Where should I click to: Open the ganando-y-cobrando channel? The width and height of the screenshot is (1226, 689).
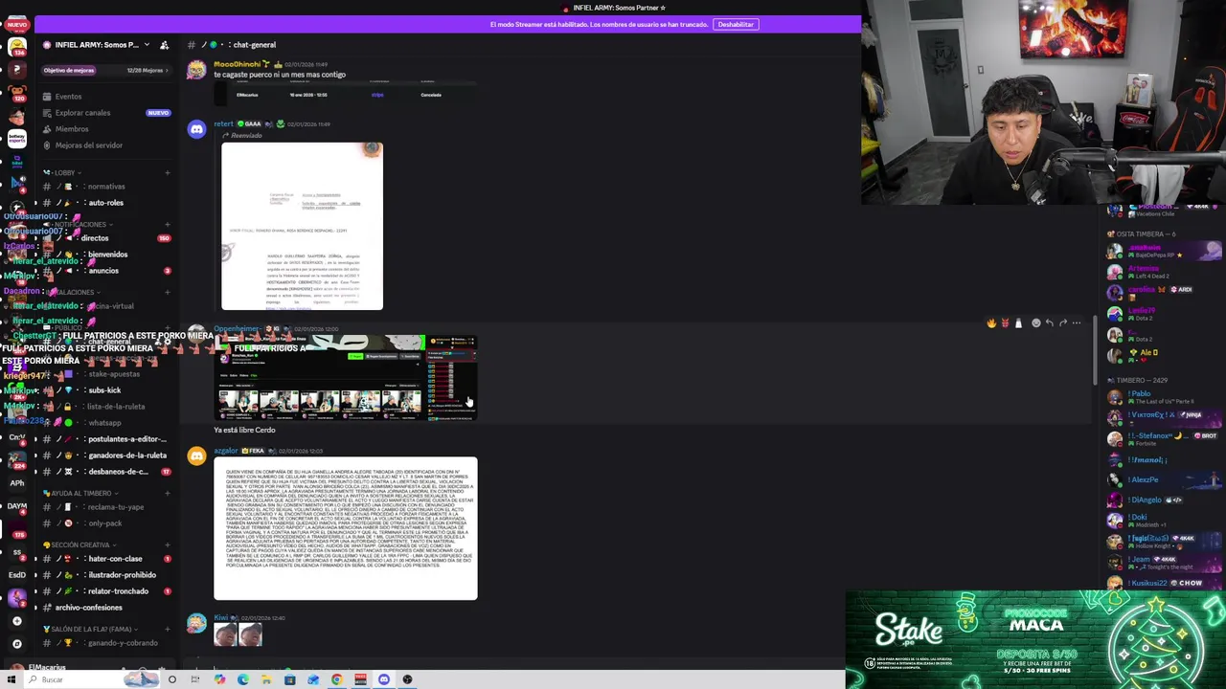coord(105,643)
